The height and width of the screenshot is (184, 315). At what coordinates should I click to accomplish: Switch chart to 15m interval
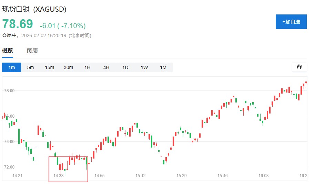(50, 67)
